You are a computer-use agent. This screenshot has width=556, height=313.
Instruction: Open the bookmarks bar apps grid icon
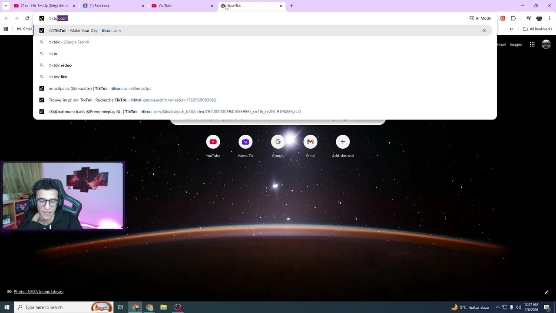pyautogui.click(x=6, y=29)
